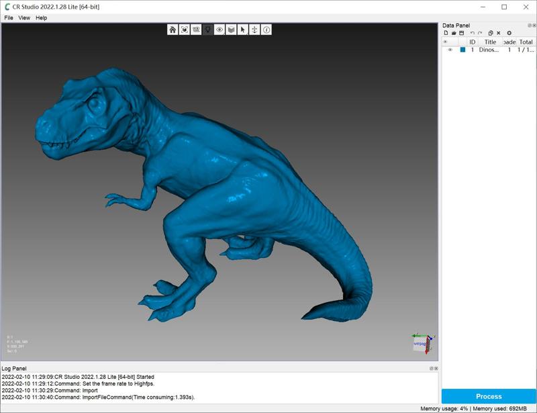The height and width of the screenshot is (413, 537).
Task: Open Data Panel settings gear
Action: click(x=509, y=33)
